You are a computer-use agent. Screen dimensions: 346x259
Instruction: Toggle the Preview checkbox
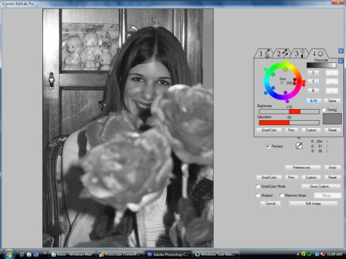click(x=268, y=146)
